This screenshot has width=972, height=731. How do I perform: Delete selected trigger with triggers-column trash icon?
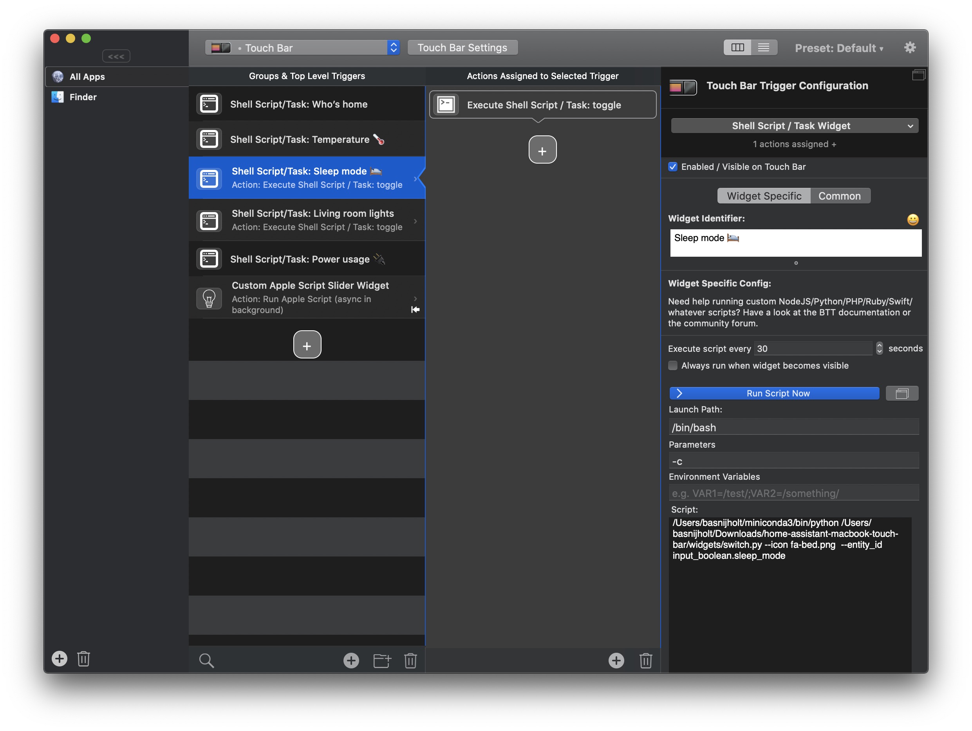pyautogui.click(x=410, y=660)
